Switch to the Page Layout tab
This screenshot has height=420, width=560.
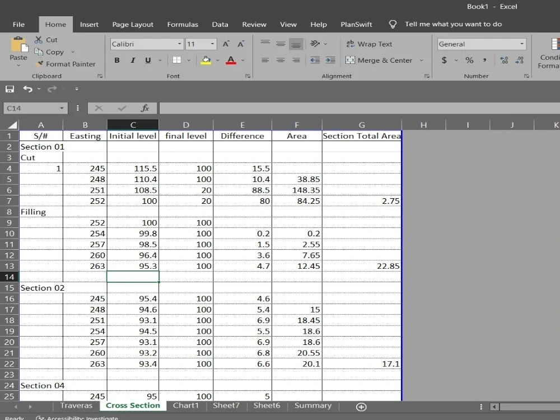[x=133, y=24]
